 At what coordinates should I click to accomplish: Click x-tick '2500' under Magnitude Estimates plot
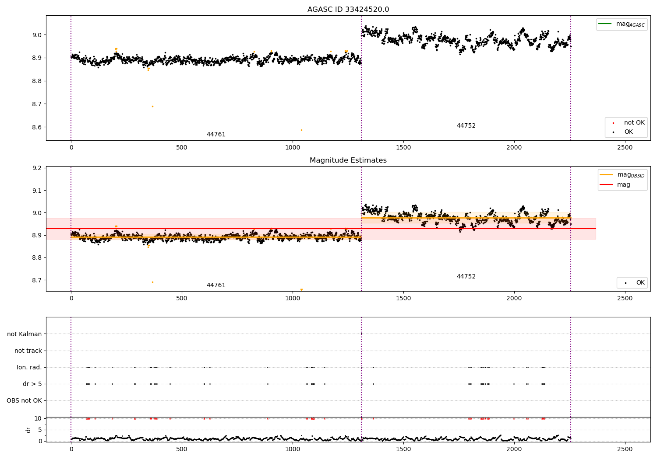point(625,299)
